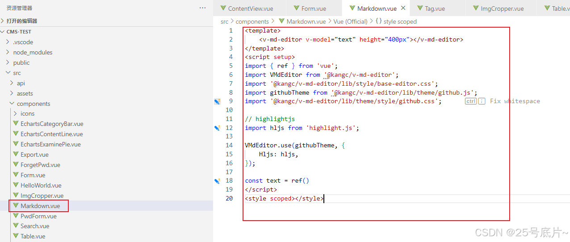Open Form.vue in the file tree
This screenshot has height=242, width=570.
[x=33, y=175]
